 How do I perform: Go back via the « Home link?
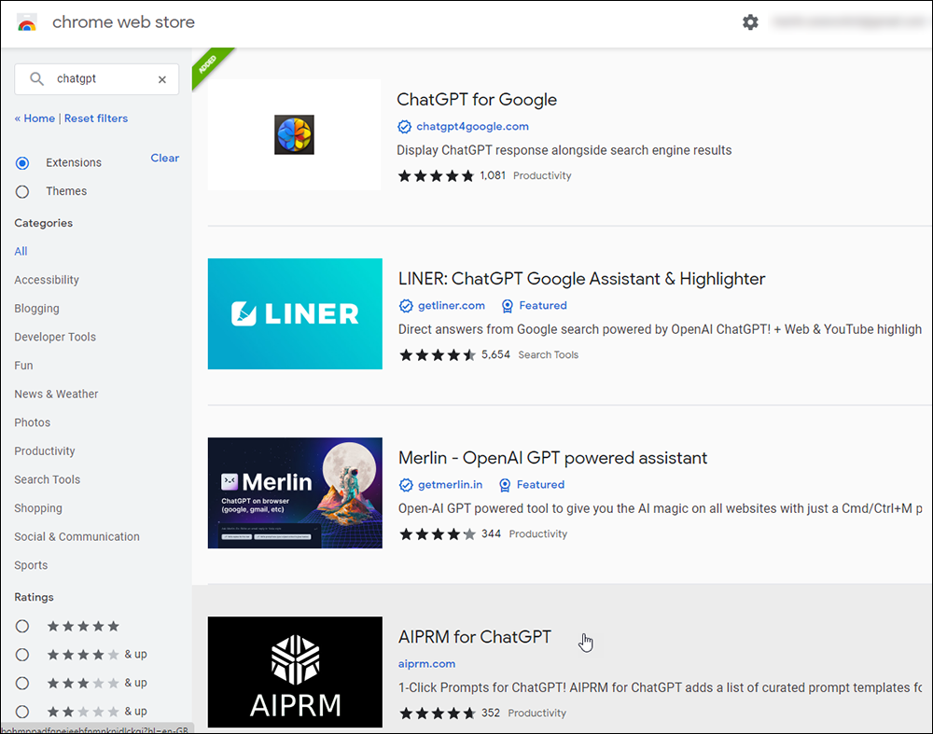point(35,118)
